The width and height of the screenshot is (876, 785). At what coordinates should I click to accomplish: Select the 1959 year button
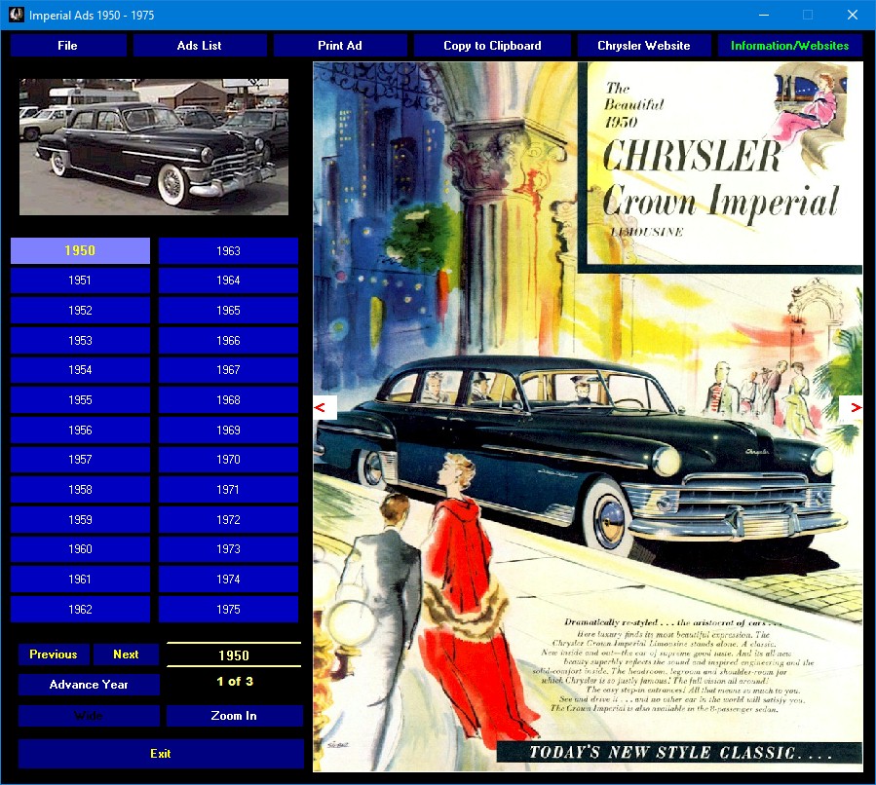coord(81,520)
